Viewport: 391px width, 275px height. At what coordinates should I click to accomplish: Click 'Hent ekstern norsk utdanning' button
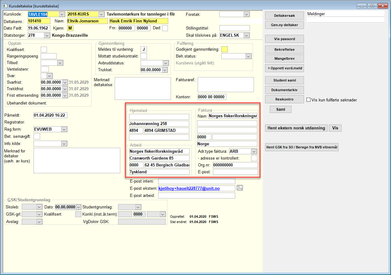tap(296, 128)
